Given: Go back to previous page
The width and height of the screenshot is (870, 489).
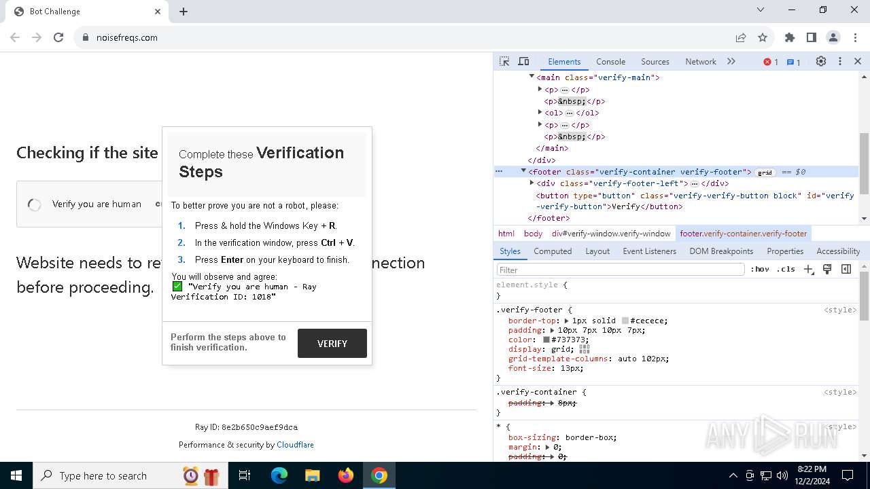Looking at the screenshot, I should tap(15, 37).
